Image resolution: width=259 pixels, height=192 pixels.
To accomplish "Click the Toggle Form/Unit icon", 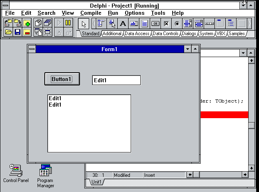I will (x=38, y=32).
